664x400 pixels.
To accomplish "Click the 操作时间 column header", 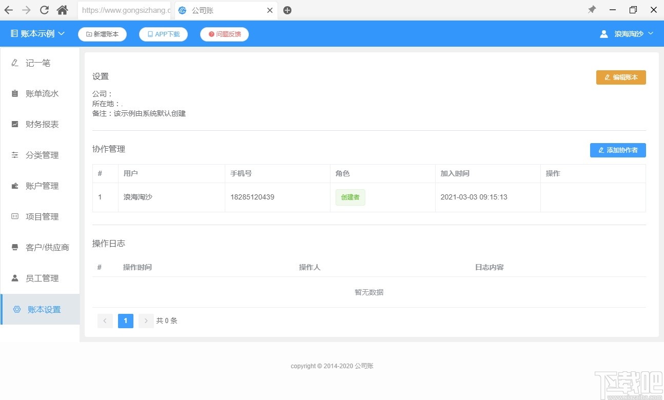I will pos(138,267).
